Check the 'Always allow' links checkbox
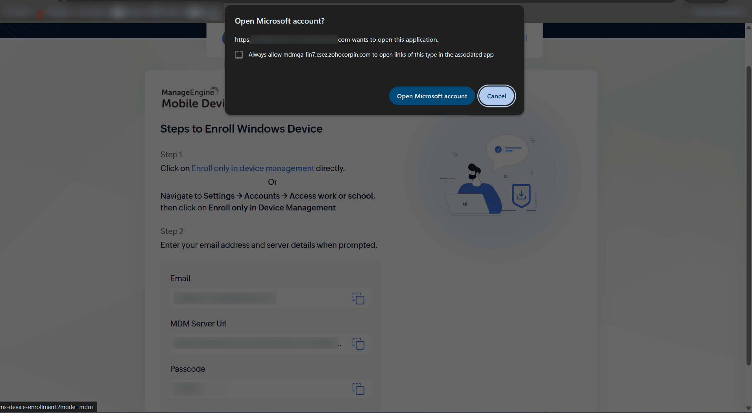This screenshot has width=752, height=413. coord(239,55)
